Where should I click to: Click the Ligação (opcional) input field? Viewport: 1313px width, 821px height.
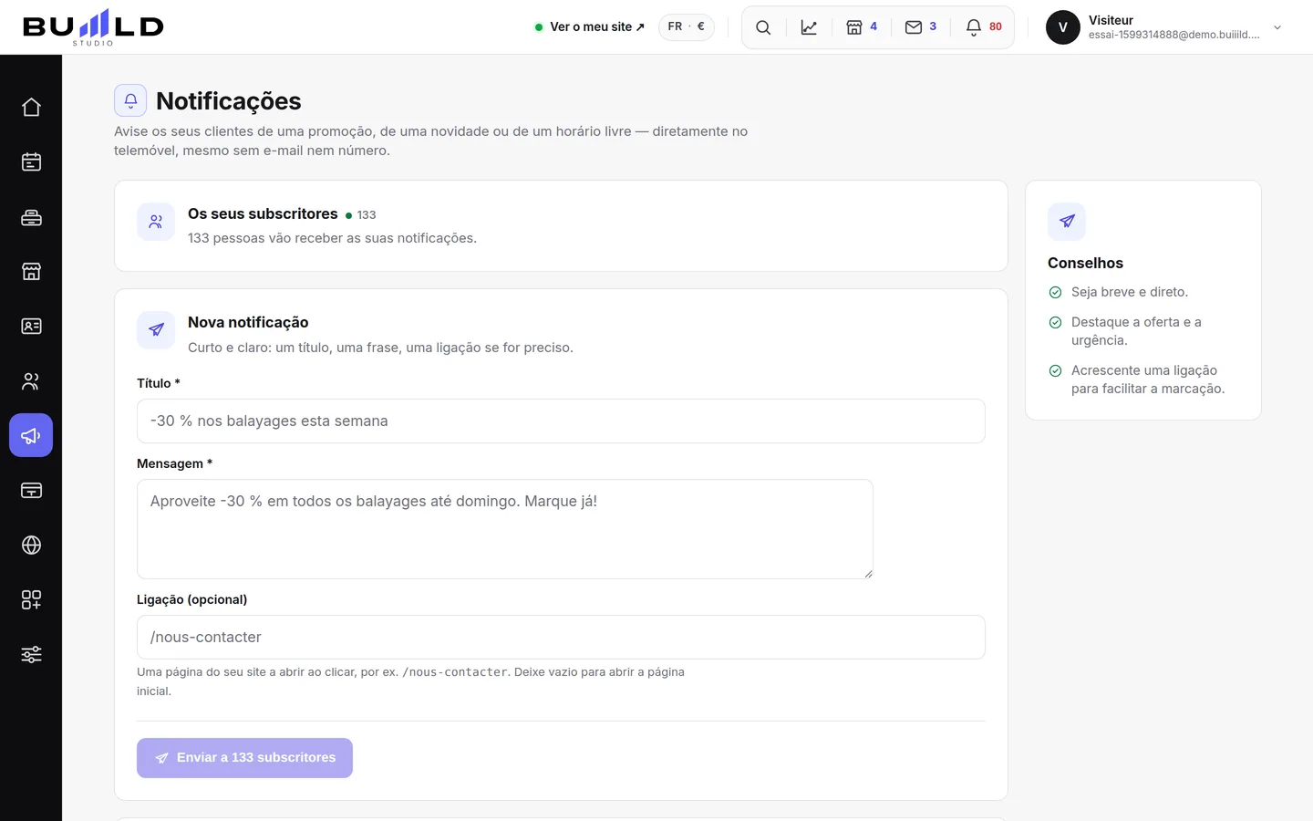point(561,638)
